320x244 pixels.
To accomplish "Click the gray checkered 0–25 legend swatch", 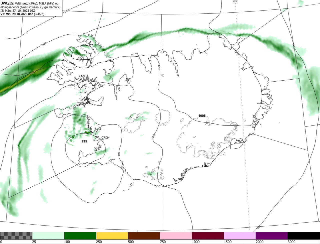I will tap(16, 236).
